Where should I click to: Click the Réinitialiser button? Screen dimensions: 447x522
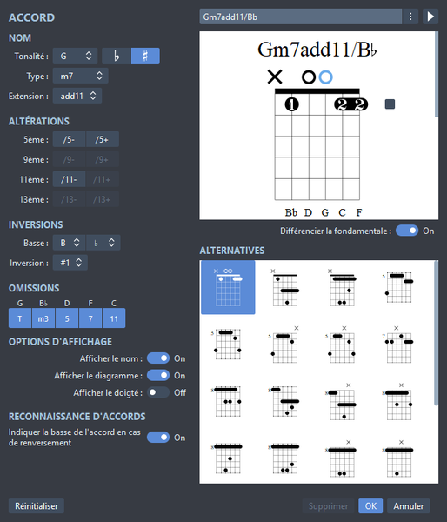coord(37,506)
